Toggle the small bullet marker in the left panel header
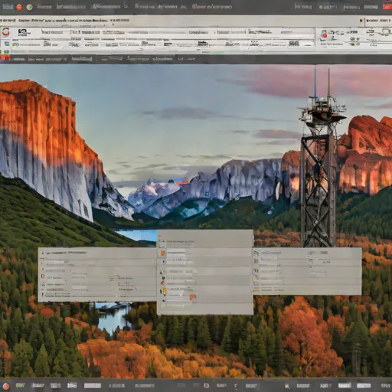 (x=43, y=253)
